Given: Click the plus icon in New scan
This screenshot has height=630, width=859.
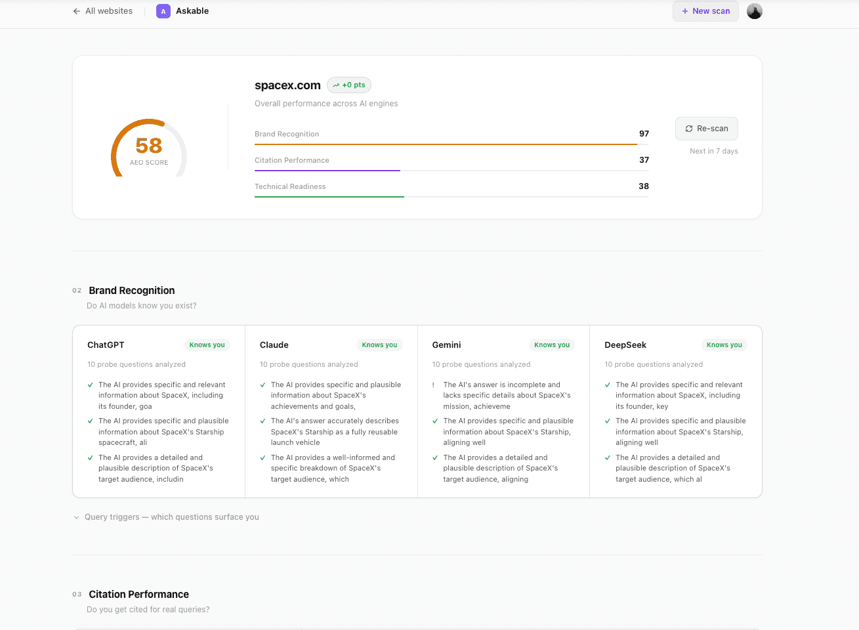Looking at the screenshot, I should (685, 11).
